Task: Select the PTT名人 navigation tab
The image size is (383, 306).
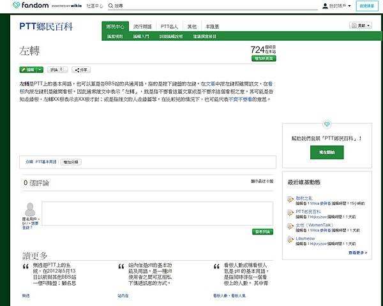Action: [x=169, y=26]
